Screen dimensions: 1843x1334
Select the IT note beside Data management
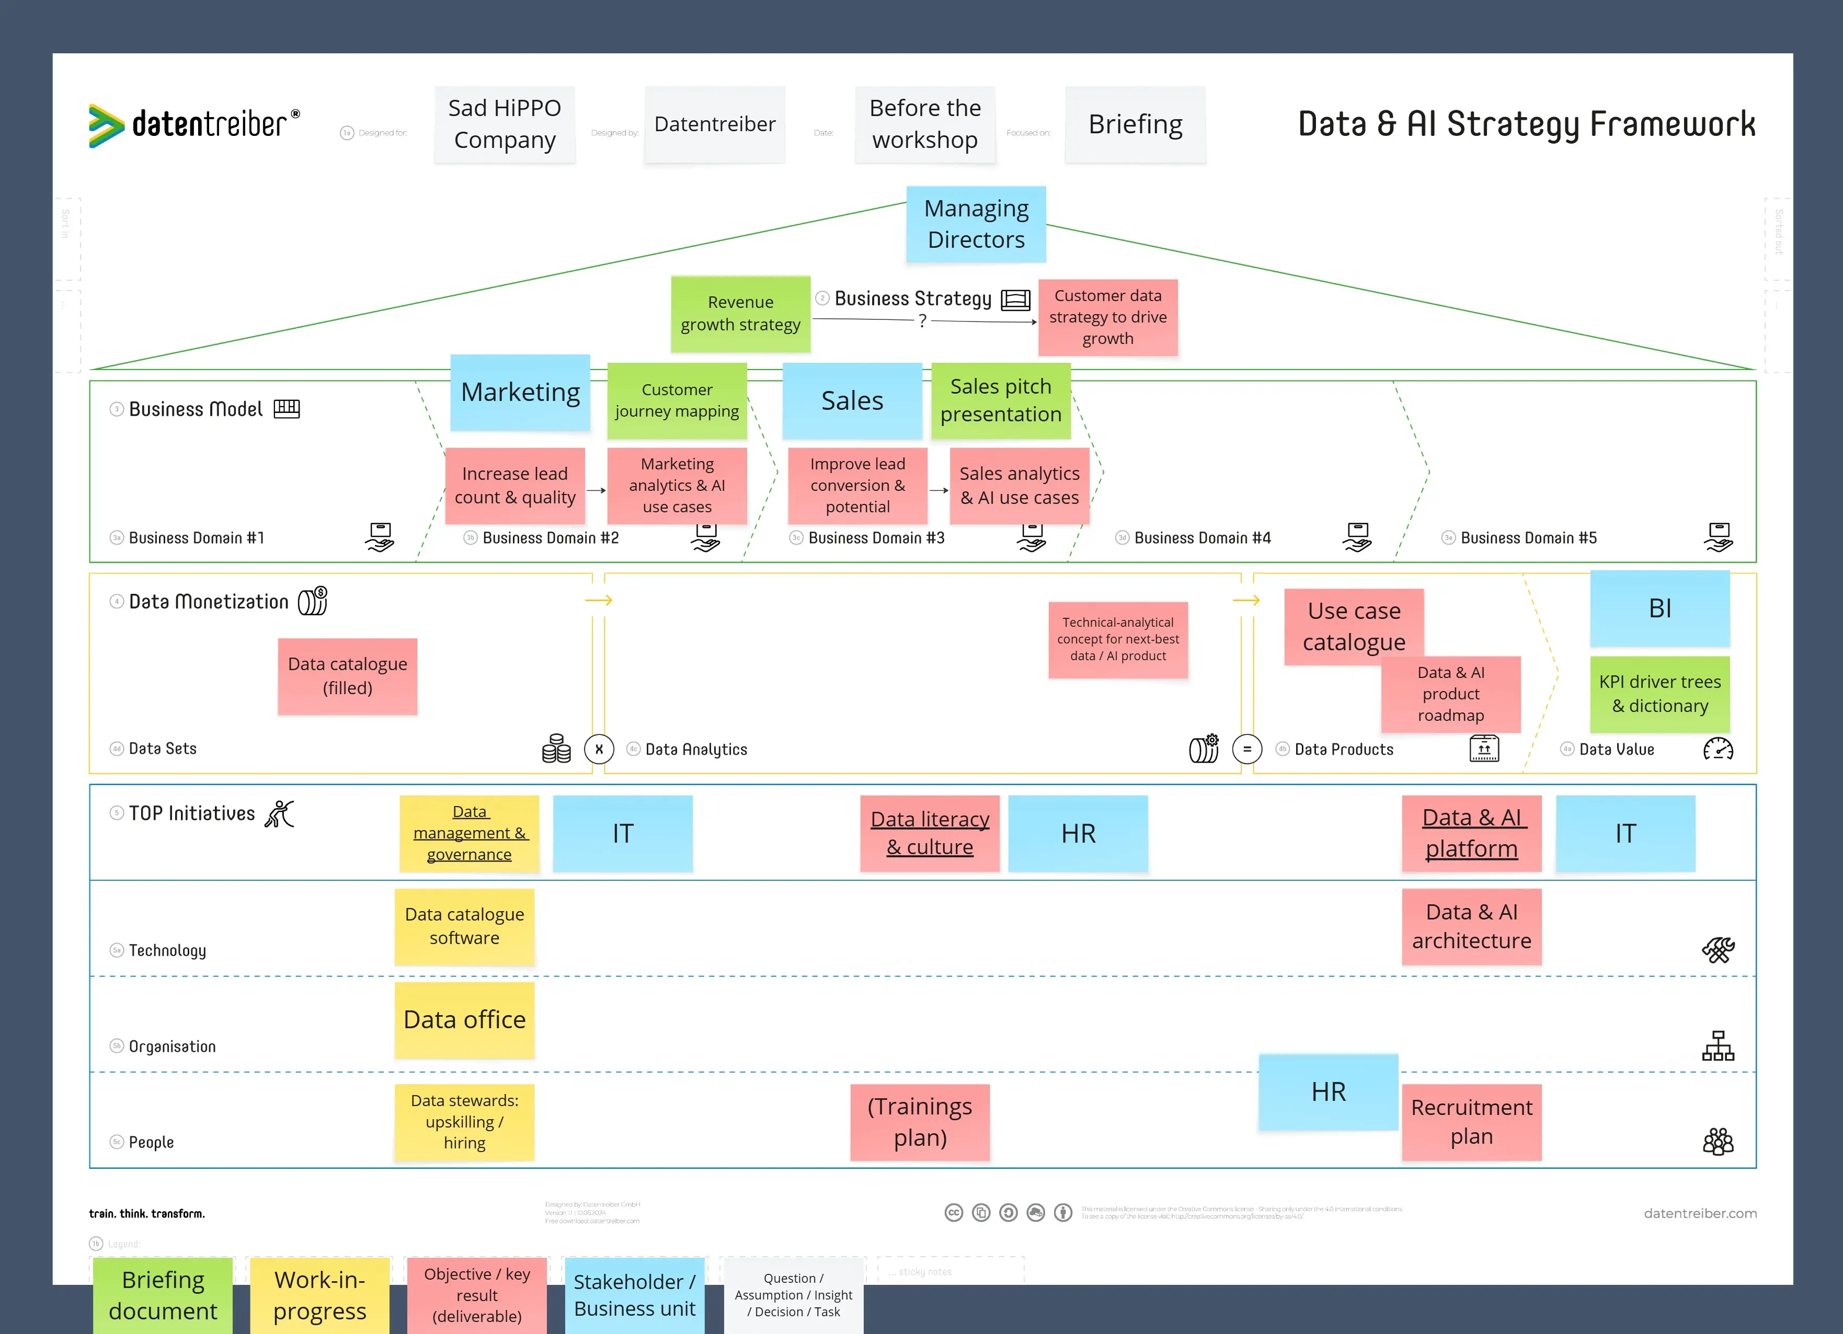[x=623, y=834]
